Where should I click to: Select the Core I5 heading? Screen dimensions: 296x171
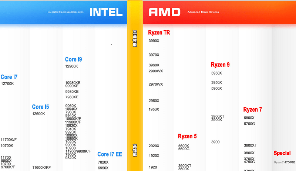[x=40, y=107]
